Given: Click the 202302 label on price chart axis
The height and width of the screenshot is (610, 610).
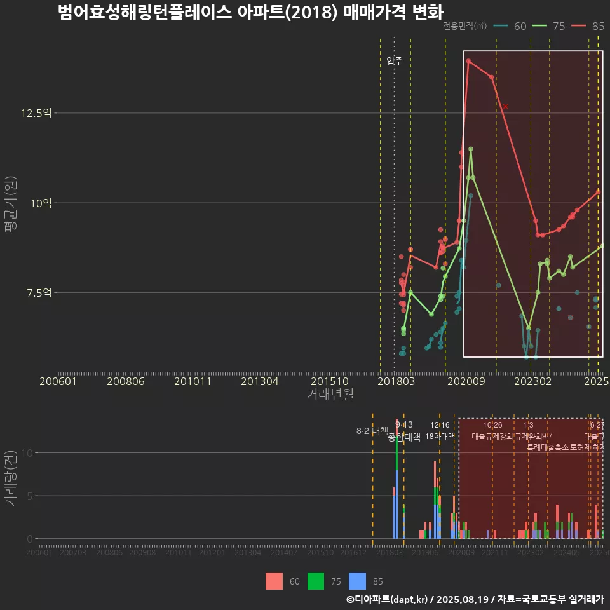Looking at the screenshot, I should [532, 381].
